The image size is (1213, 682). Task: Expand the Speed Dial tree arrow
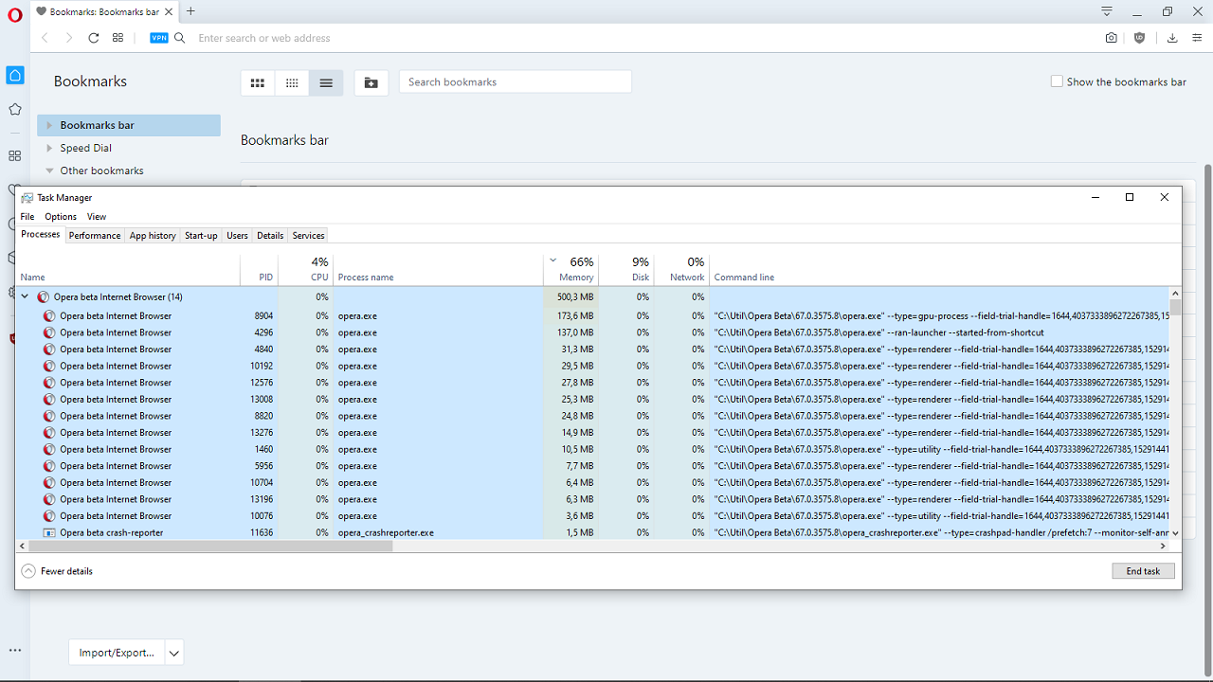coord(49,148)
